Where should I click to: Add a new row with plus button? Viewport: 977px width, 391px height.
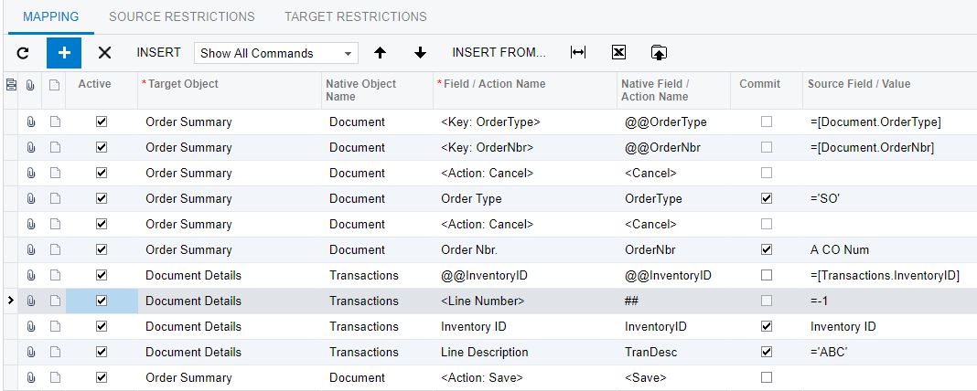pyautogui.click(x=64, y=53)
